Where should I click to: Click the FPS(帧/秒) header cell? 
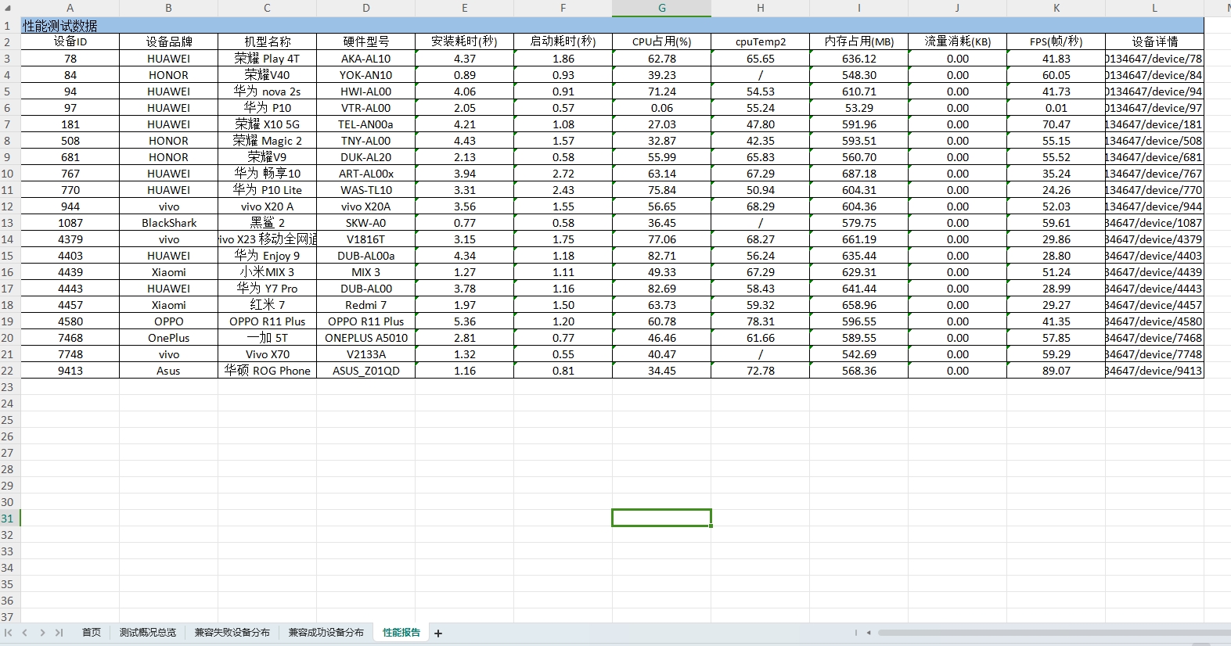(x=1056, y=41)
